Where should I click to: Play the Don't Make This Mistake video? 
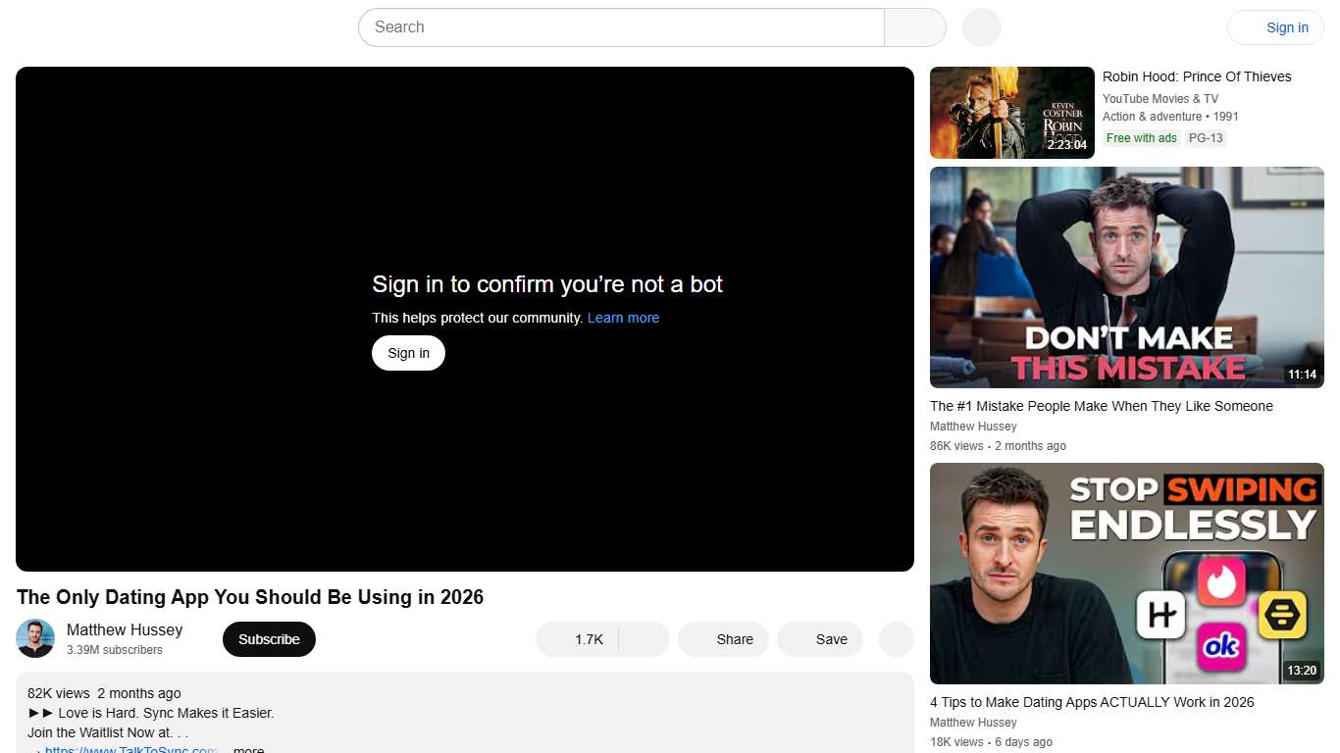click(x=1126, y=277)
